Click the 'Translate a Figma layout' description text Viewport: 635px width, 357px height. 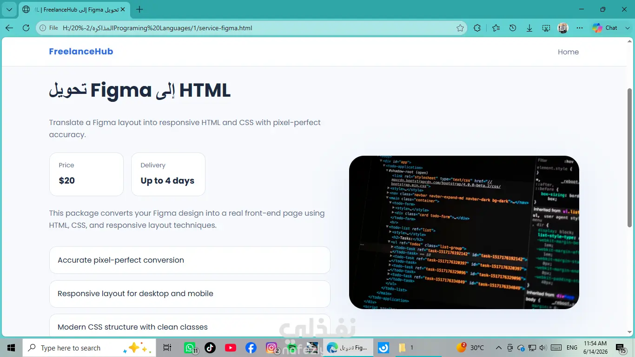pos(185,129)
